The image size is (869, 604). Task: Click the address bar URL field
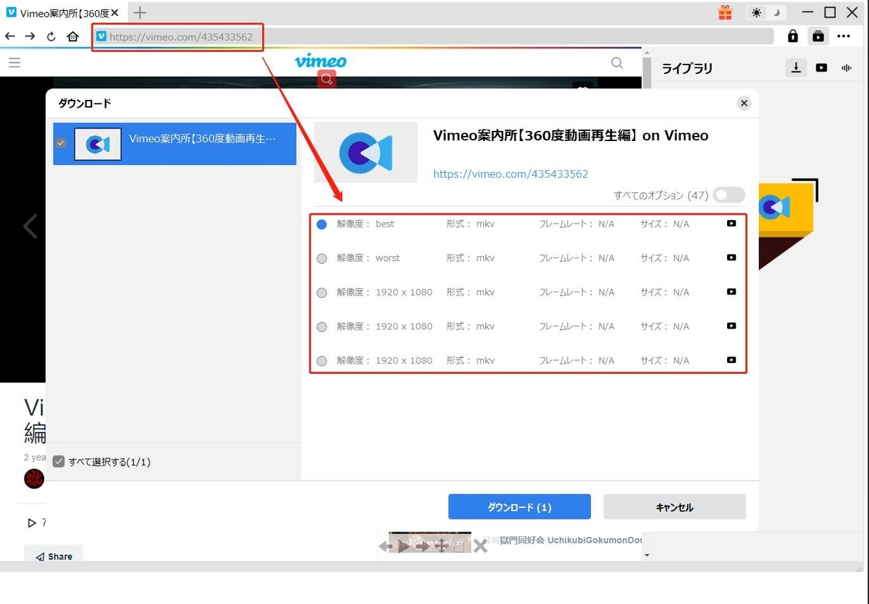433,36
